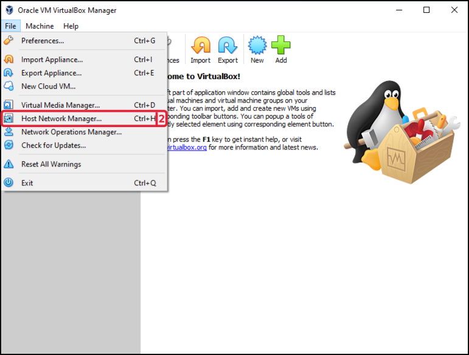Choose the Export Appliance... menu entry
The width and height of the screenshot is (469, 355).
[x=84, y=73]
